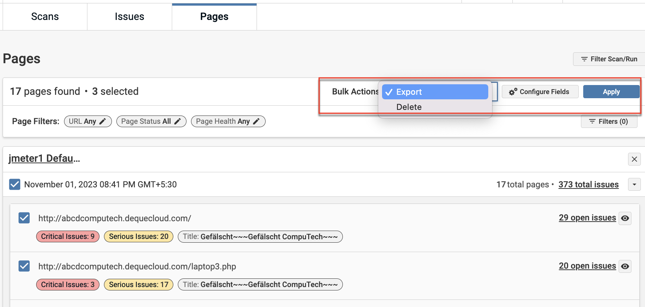Screen dimensions: 645x307
Task: Apply the selected bulk action
Action: (611, 92)
